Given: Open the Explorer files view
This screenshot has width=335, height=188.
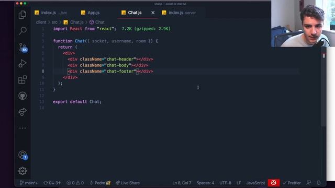Looking at the screenshot, I should (x=23, y=15).
